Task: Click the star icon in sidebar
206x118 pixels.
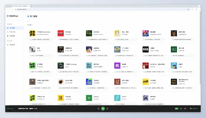Action: [x=8, y=36]
